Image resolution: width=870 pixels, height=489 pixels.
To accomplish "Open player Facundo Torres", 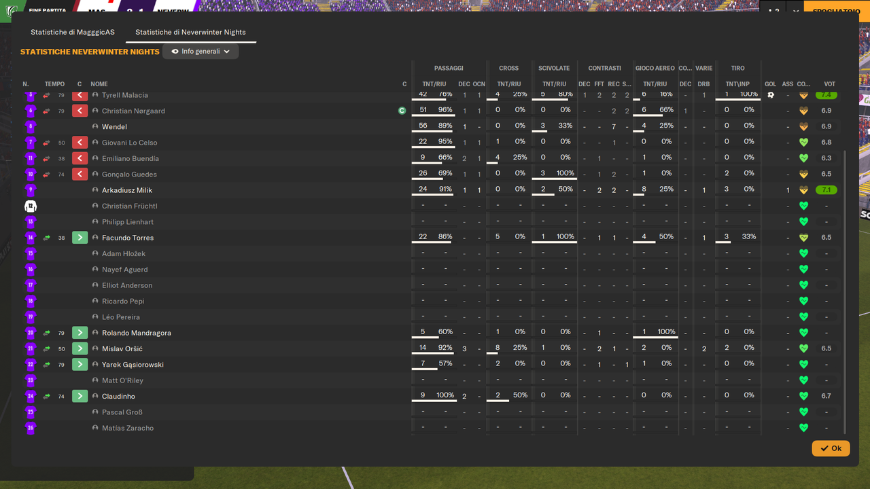I will click(128, 238).
